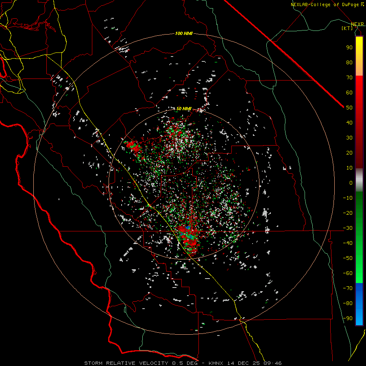
Task: Pick the -90 value on the legend
Action: pyautogui.click(x=348, y=318)
